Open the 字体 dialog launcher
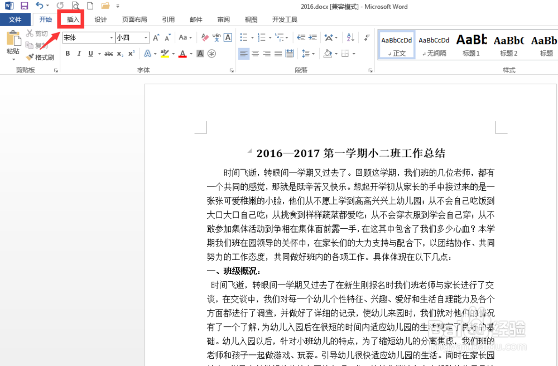The height and width of the screenshot is (366, 558). click(232, 70)
